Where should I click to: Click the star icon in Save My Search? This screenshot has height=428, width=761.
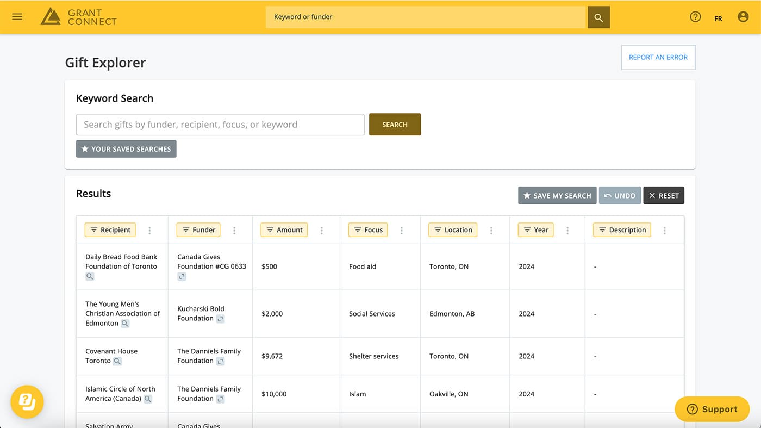pyautogui.click(x=527, y=196)
